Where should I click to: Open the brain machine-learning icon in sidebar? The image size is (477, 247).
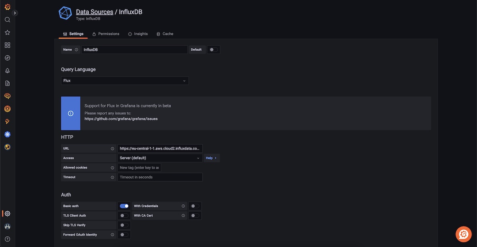point(7,96)
